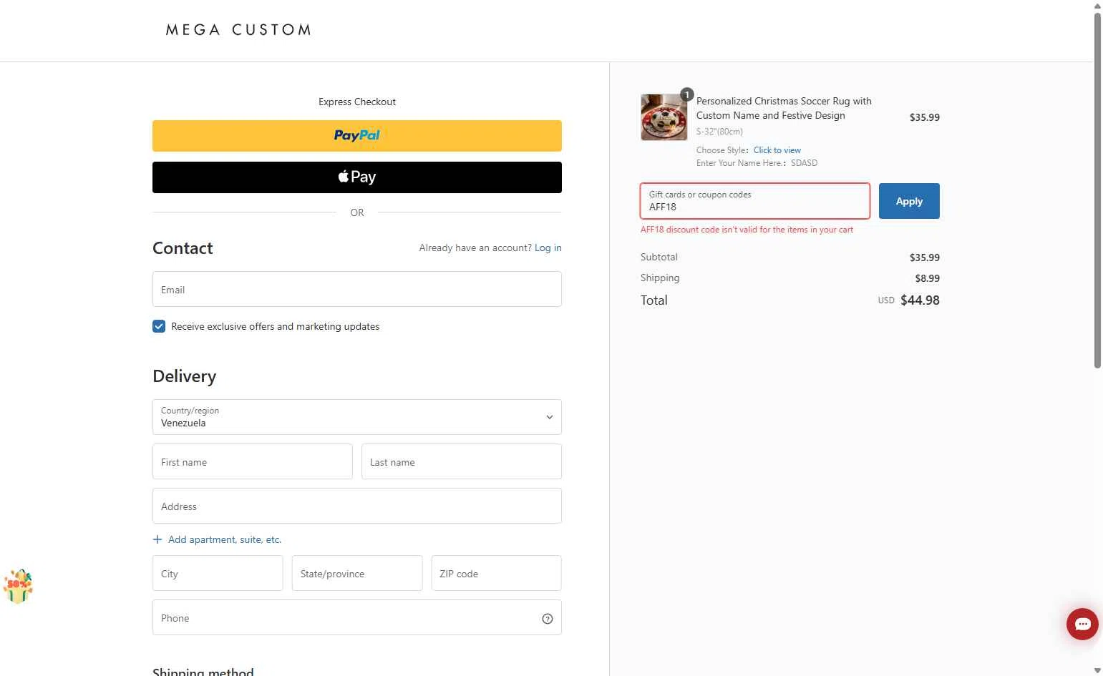The width and height of the screenshot is (1103, 676).
Task: Add apartment, suite, etc. link
Action: (x=225, y=539)
